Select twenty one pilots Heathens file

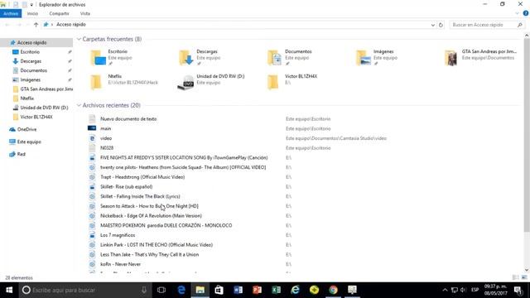(183, 167)
